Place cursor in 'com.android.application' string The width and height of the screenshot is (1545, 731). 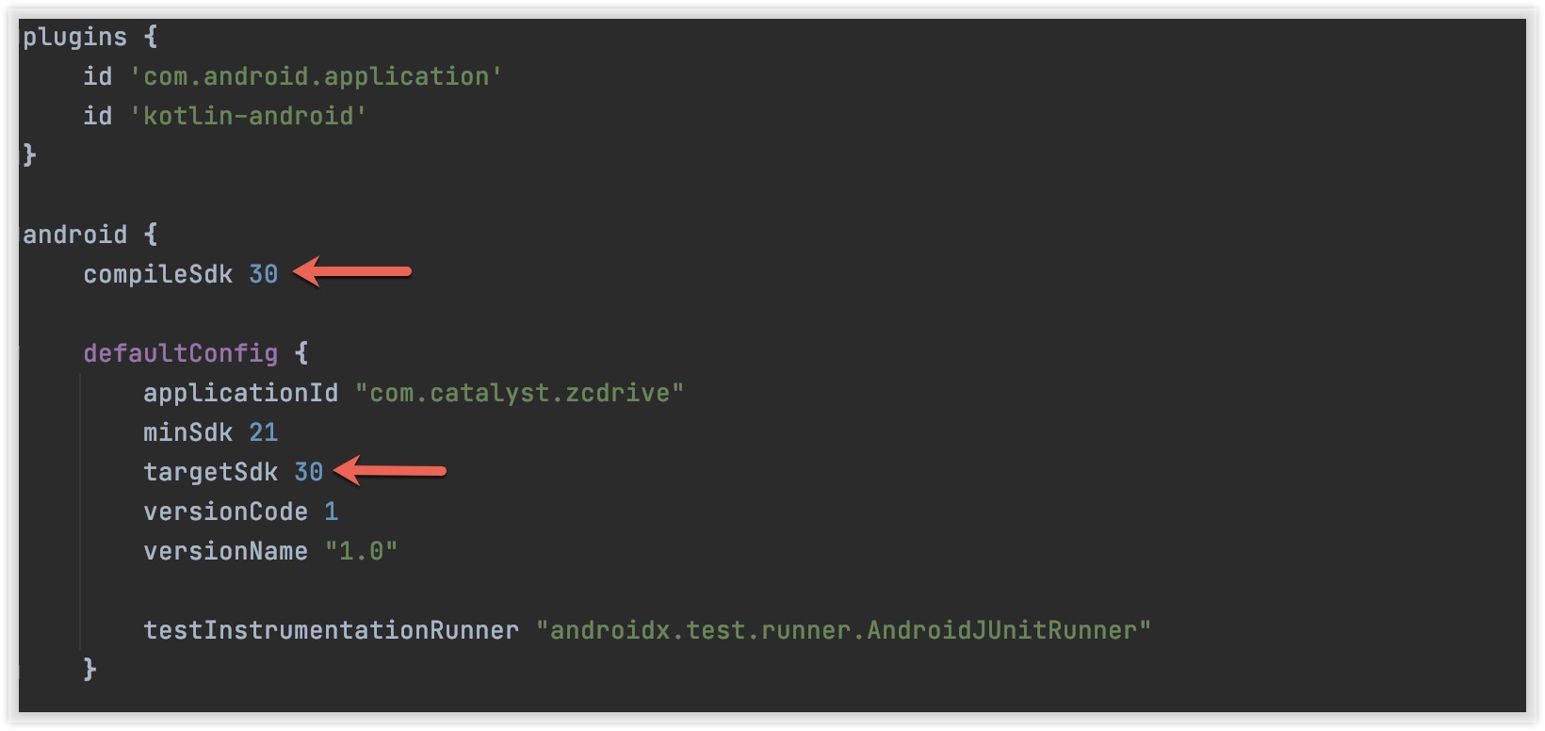click(x=316, y=76)
